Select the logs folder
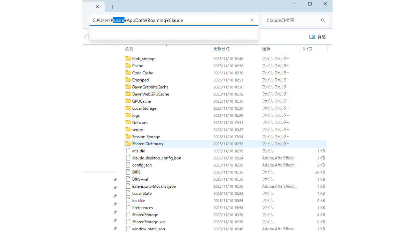The height and width of the screenshot is (233, 415). coord(136,116)
